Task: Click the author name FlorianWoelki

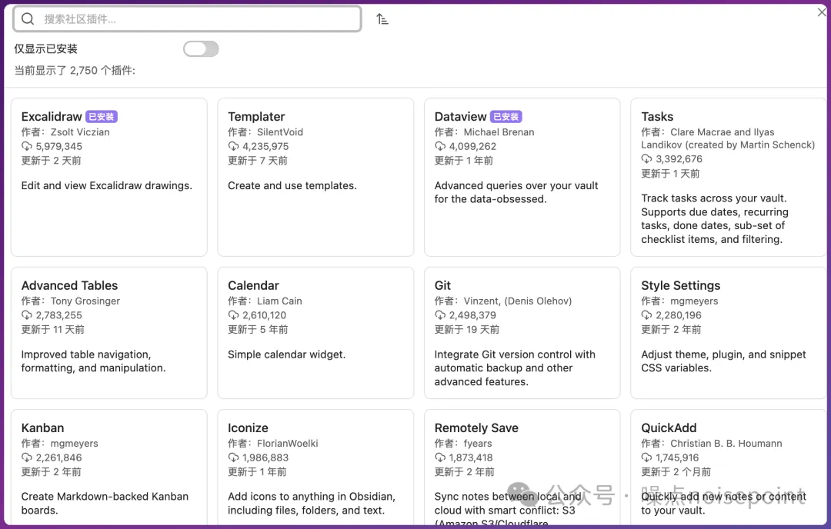Action: (287, 443)
